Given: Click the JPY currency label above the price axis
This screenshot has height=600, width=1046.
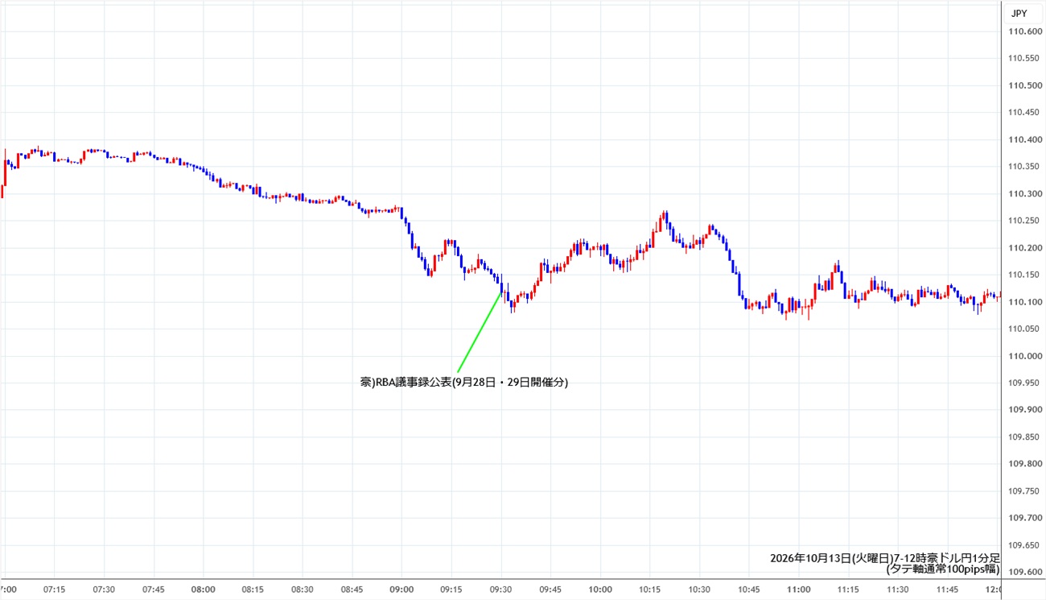Looking at the screenshot, I should (x=1019, y=13).
